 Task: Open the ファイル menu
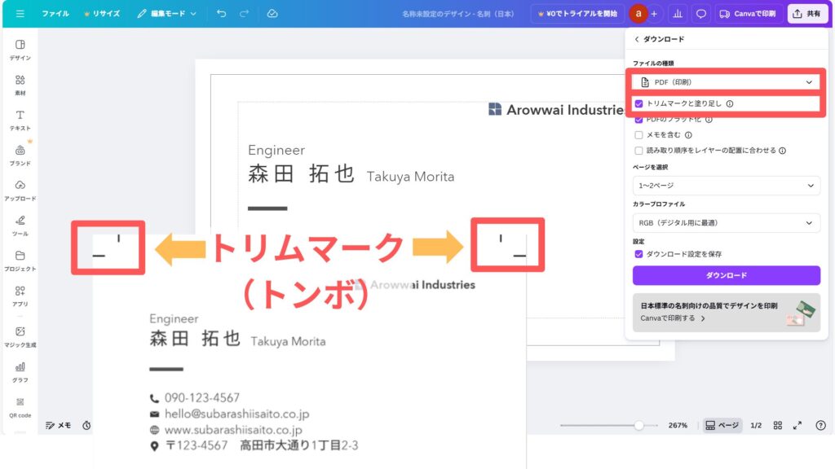[55, 14]
